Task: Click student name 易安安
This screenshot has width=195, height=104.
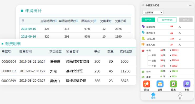Action: coord(55,61)
